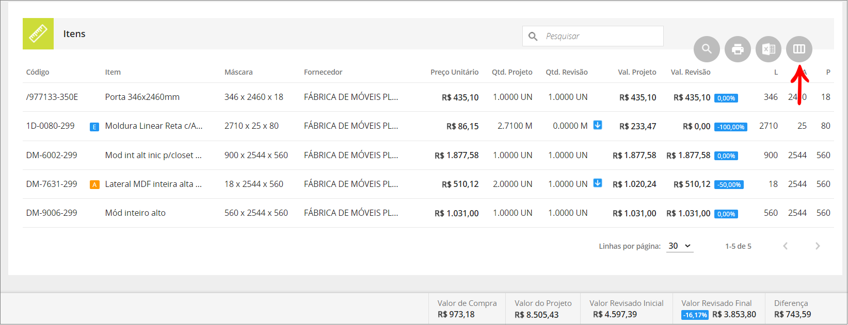Image resolution: width=848 pixels, height=325 pixels.
Task: Click item Porta 346x2460mm
Action: (142, 97)
